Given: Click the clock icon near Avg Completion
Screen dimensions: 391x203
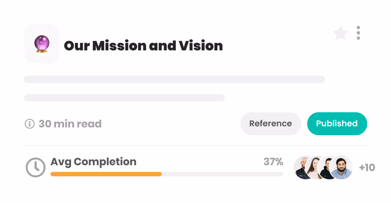Looking at the screenshot, I should [x=35, y=167].
